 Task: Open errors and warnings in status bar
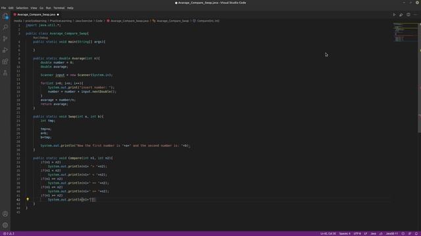coord(9,233)
